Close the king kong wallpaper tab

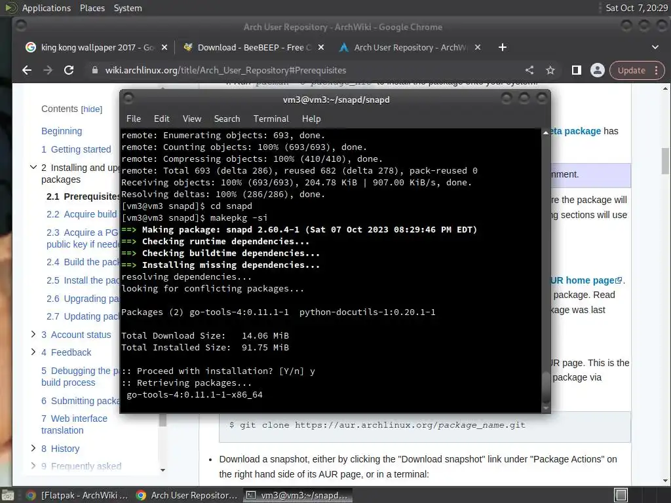coord(164,47)
